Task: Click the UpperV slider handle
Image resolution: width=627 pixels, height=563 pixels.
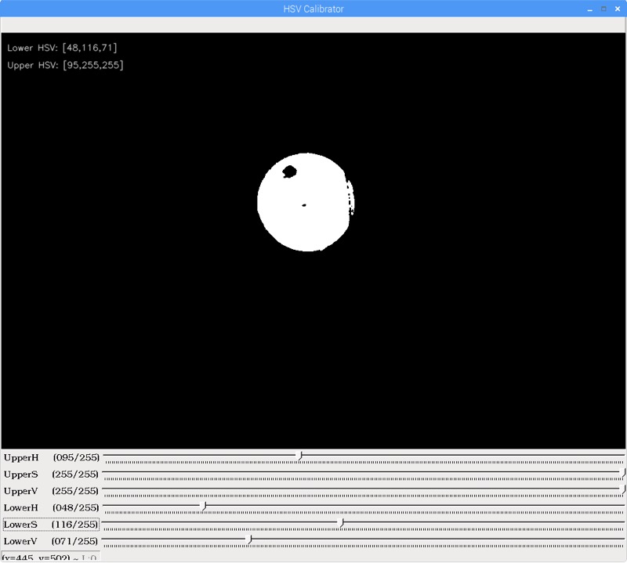Action: click(x=623, y=489)
